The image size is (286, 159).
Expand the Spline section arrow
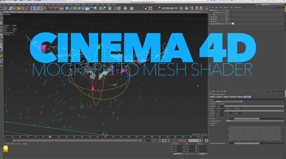click(225, 125)
